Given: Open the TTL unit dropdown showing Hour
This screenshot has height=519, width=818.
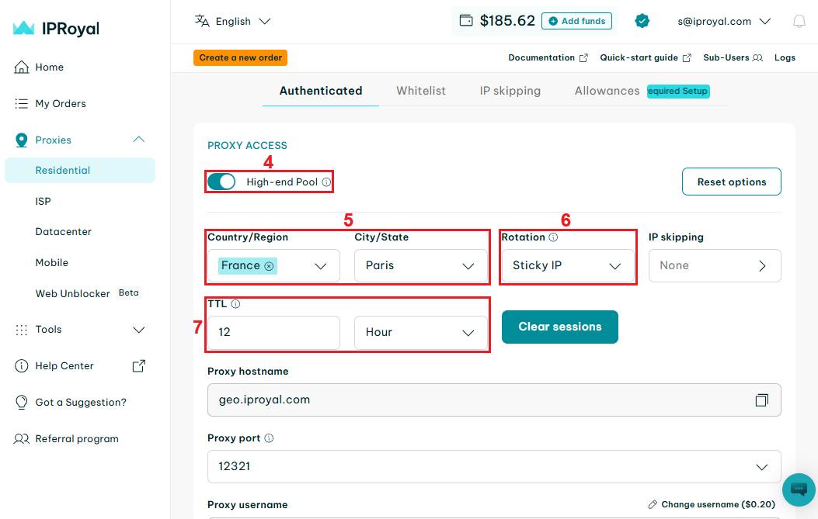Looking at the screenshot, I should tap(420, 332).
